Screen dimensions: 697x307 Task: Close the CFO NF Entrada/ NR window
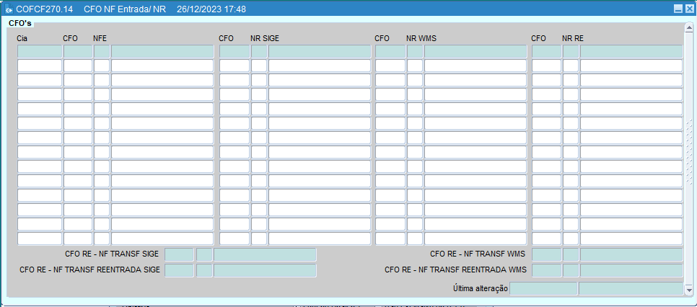(x=689, y=9)
